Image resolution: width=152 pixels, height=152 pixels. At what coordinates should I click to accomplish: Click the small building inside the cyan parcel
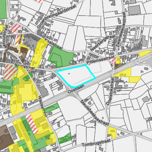[69, 73]
